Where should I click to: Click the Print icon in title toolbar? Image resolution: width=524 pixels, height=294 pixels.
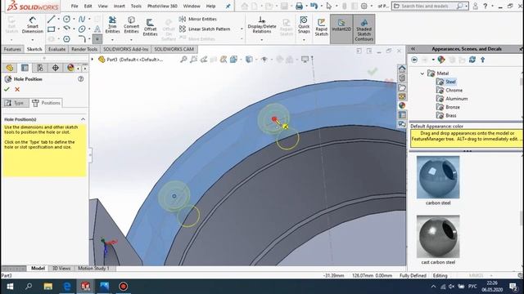click(299, 6)
